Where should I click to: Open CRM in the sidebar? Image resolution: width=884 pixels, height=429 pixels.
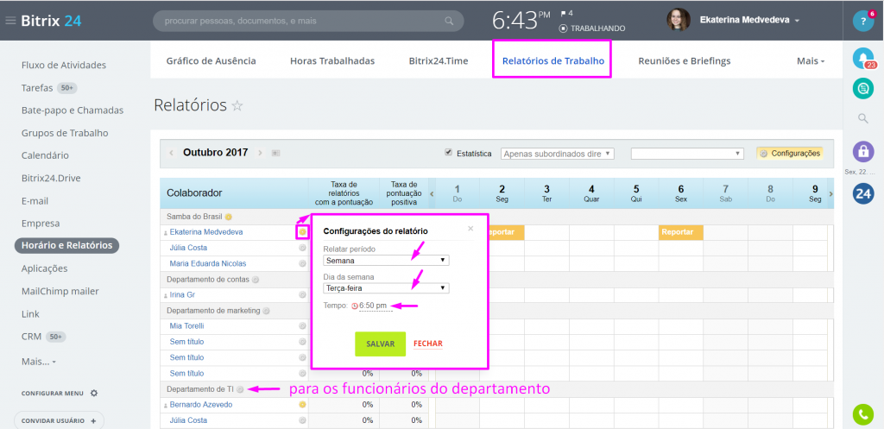[32, 337]
